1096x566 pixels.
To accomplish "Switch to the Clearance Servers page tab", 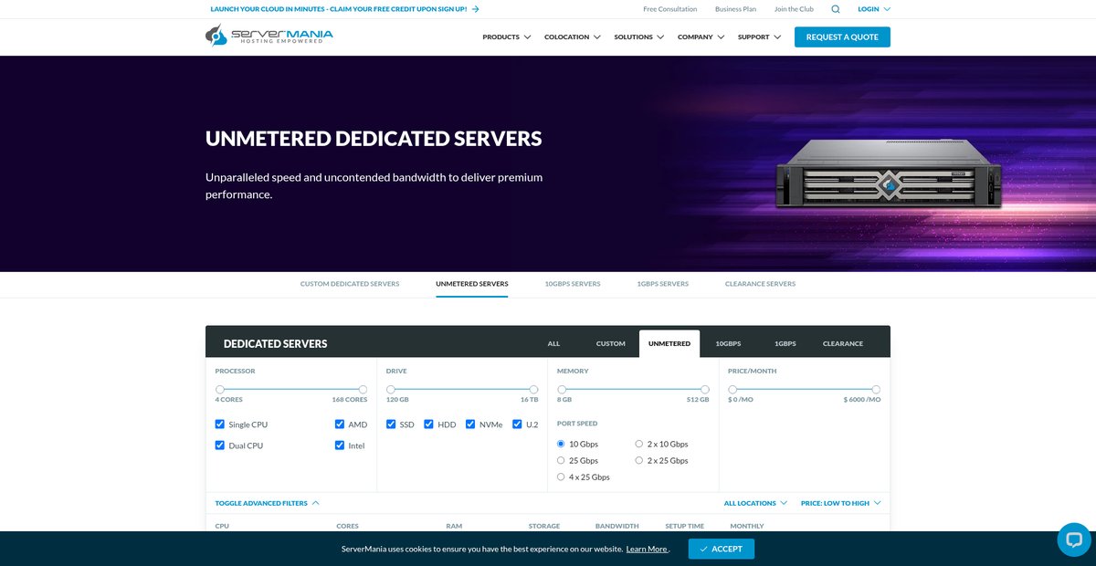I will coord(760,284).
